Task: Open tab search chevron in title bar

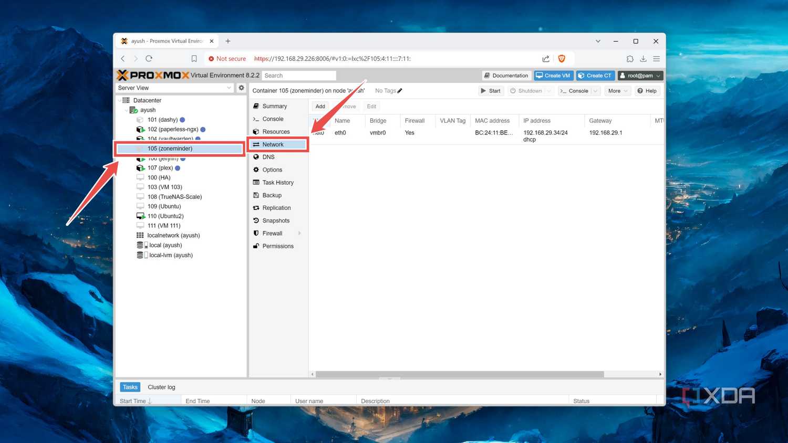Action: [598, 41]
